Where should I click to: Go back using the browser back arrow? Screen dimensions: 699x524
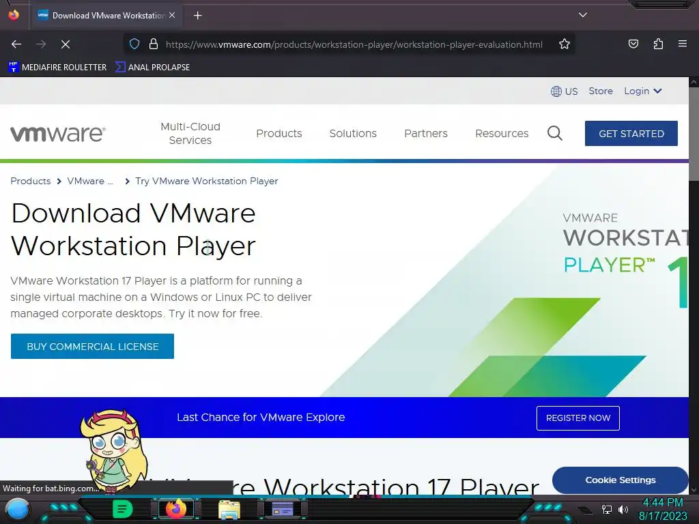(x=16, y=44)
